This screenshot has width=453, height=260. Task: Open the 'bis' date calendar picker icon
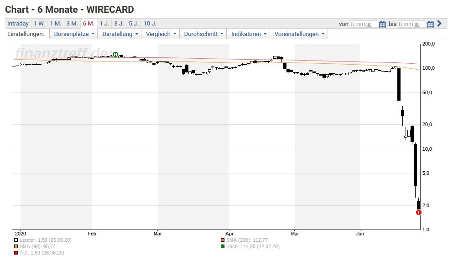[431, 25]
